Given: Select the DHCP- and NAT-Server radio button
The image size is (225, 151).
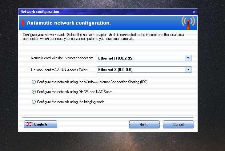Looking at the screenshot, I should 34,91.
